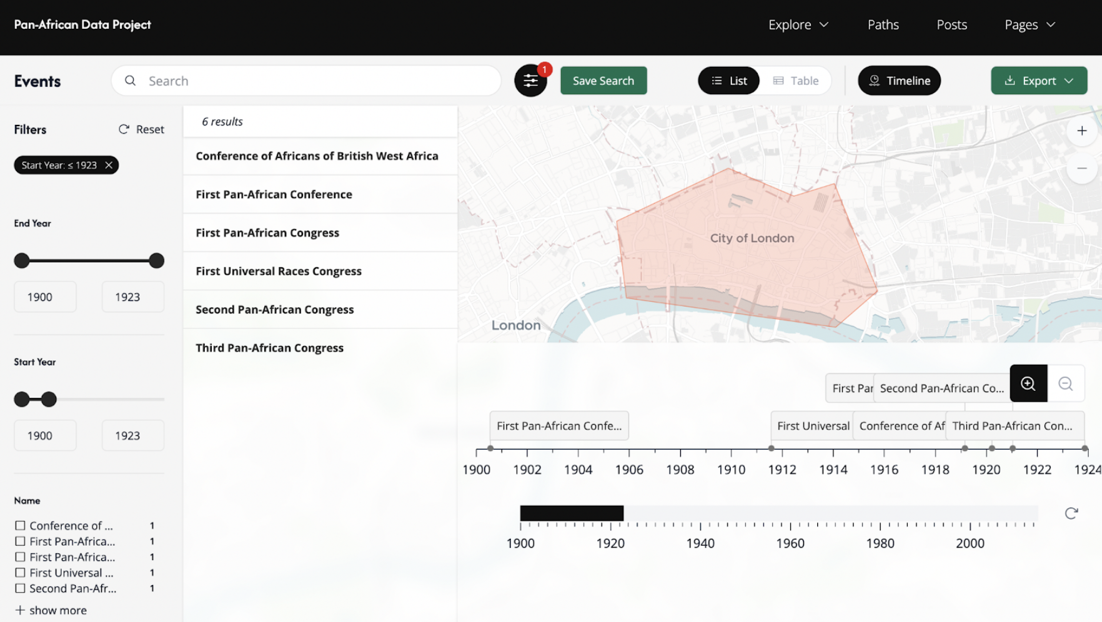Expand the Pages menu

coord(1030,25)
